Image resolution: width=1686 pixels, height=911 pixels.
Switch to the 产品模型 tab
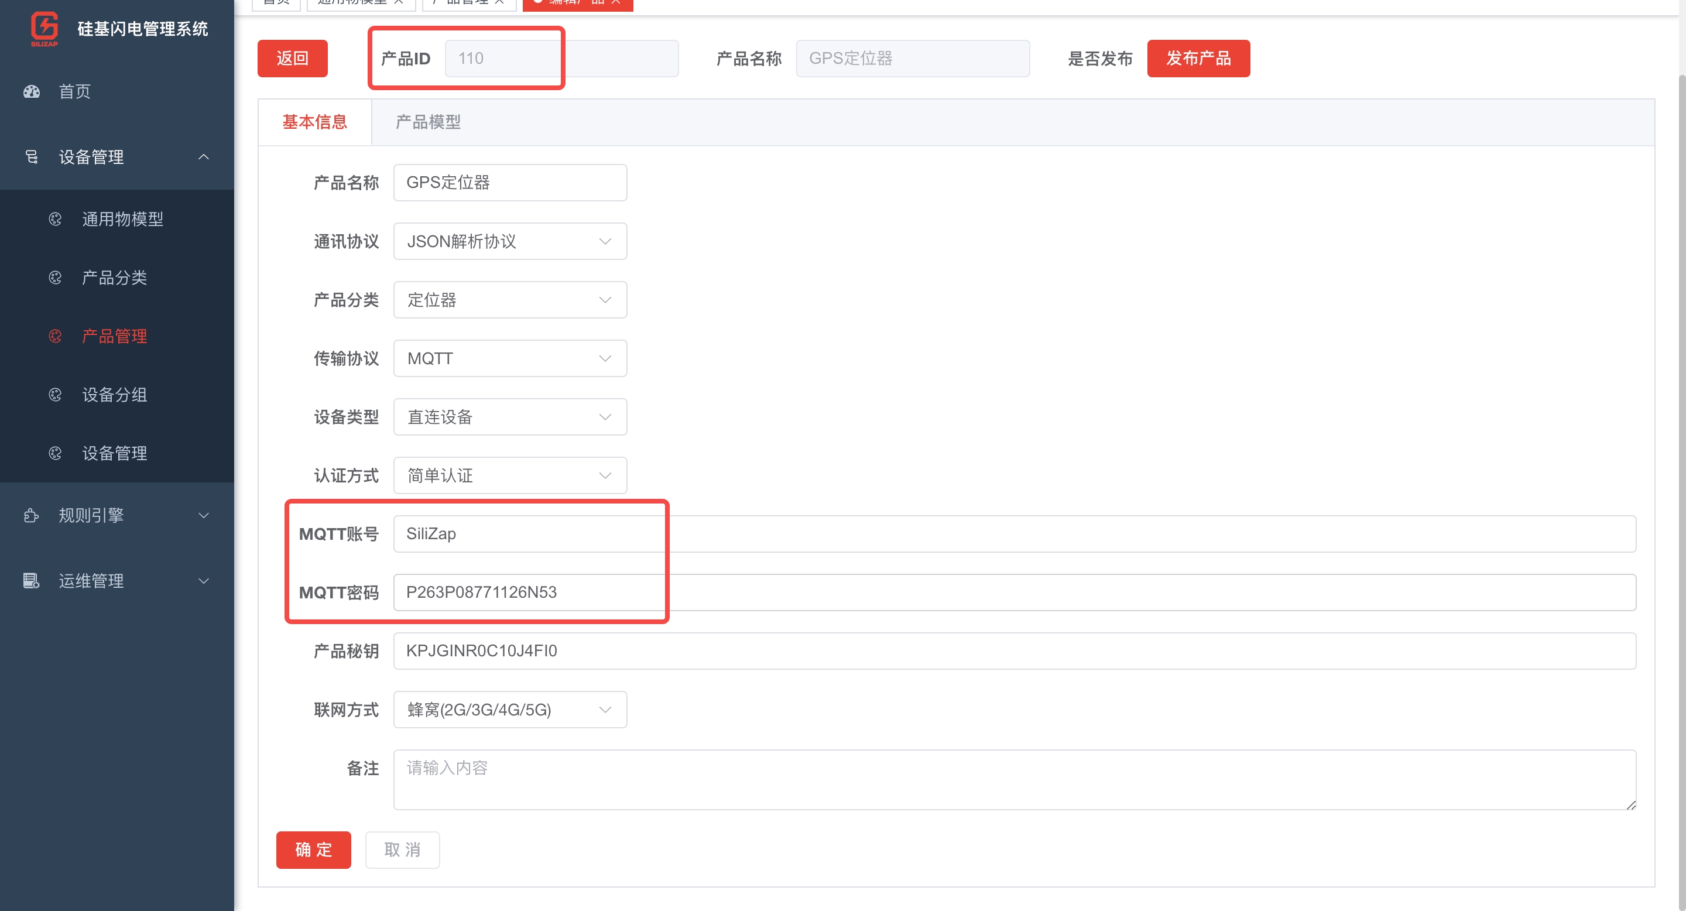coord(428,122)
